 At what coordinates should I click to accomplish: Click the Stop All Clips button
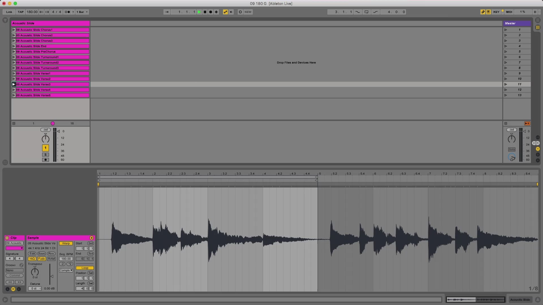(x=506, y=123)
